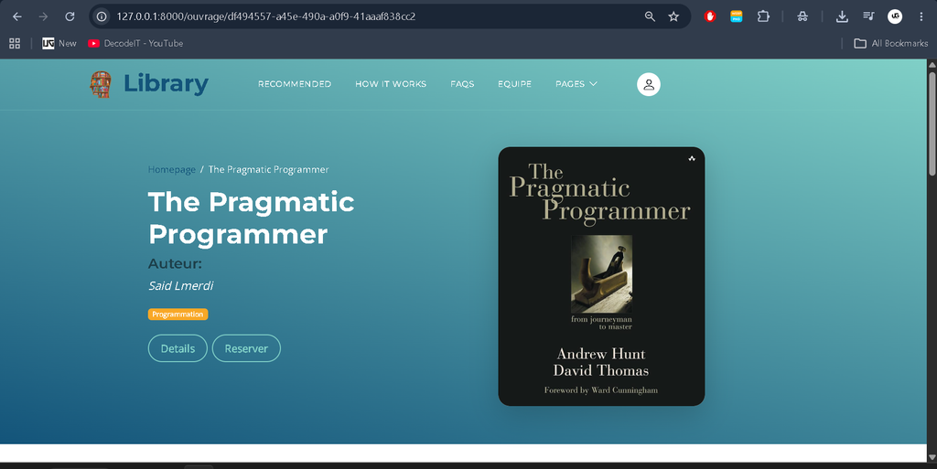Click the scrollbar up arrow

coord(932,64)
